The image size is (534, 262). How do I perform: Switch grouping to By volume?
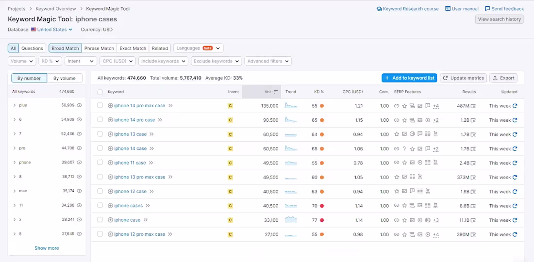[65, 78]
